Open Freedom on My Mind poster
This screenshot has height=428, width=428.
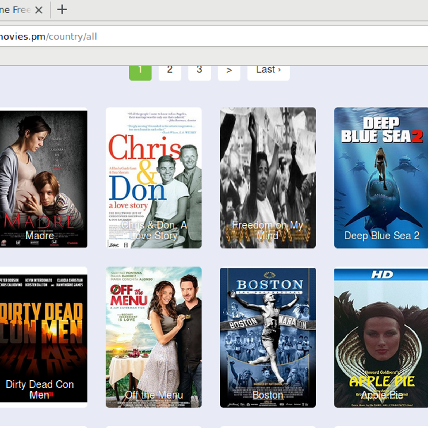pos(268,178)
